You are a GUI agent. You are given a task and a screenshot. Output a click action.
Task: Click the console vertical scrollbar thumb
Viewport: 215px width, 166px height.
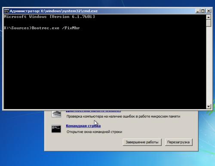pos(209,23)
